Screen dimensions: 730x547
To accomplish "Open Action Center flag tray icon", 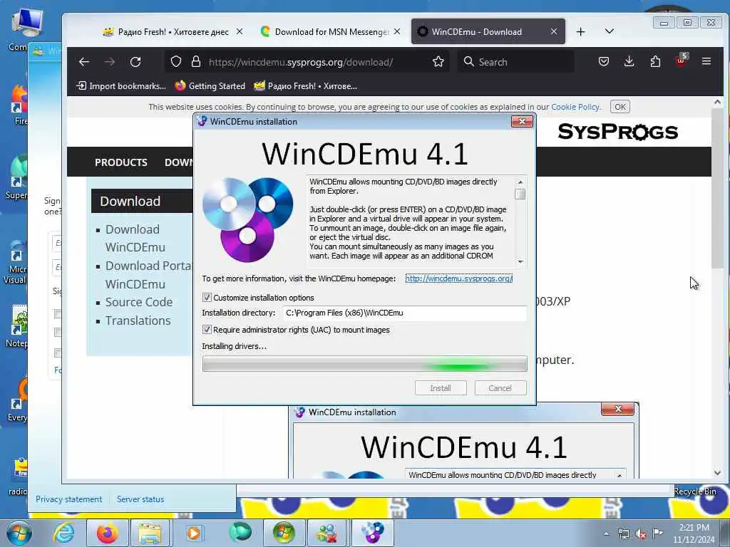I will point(657,533).
